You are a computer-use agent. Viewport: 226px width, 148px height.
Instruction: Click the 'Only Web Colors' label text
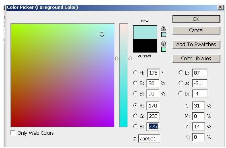[x=35, y=133]
